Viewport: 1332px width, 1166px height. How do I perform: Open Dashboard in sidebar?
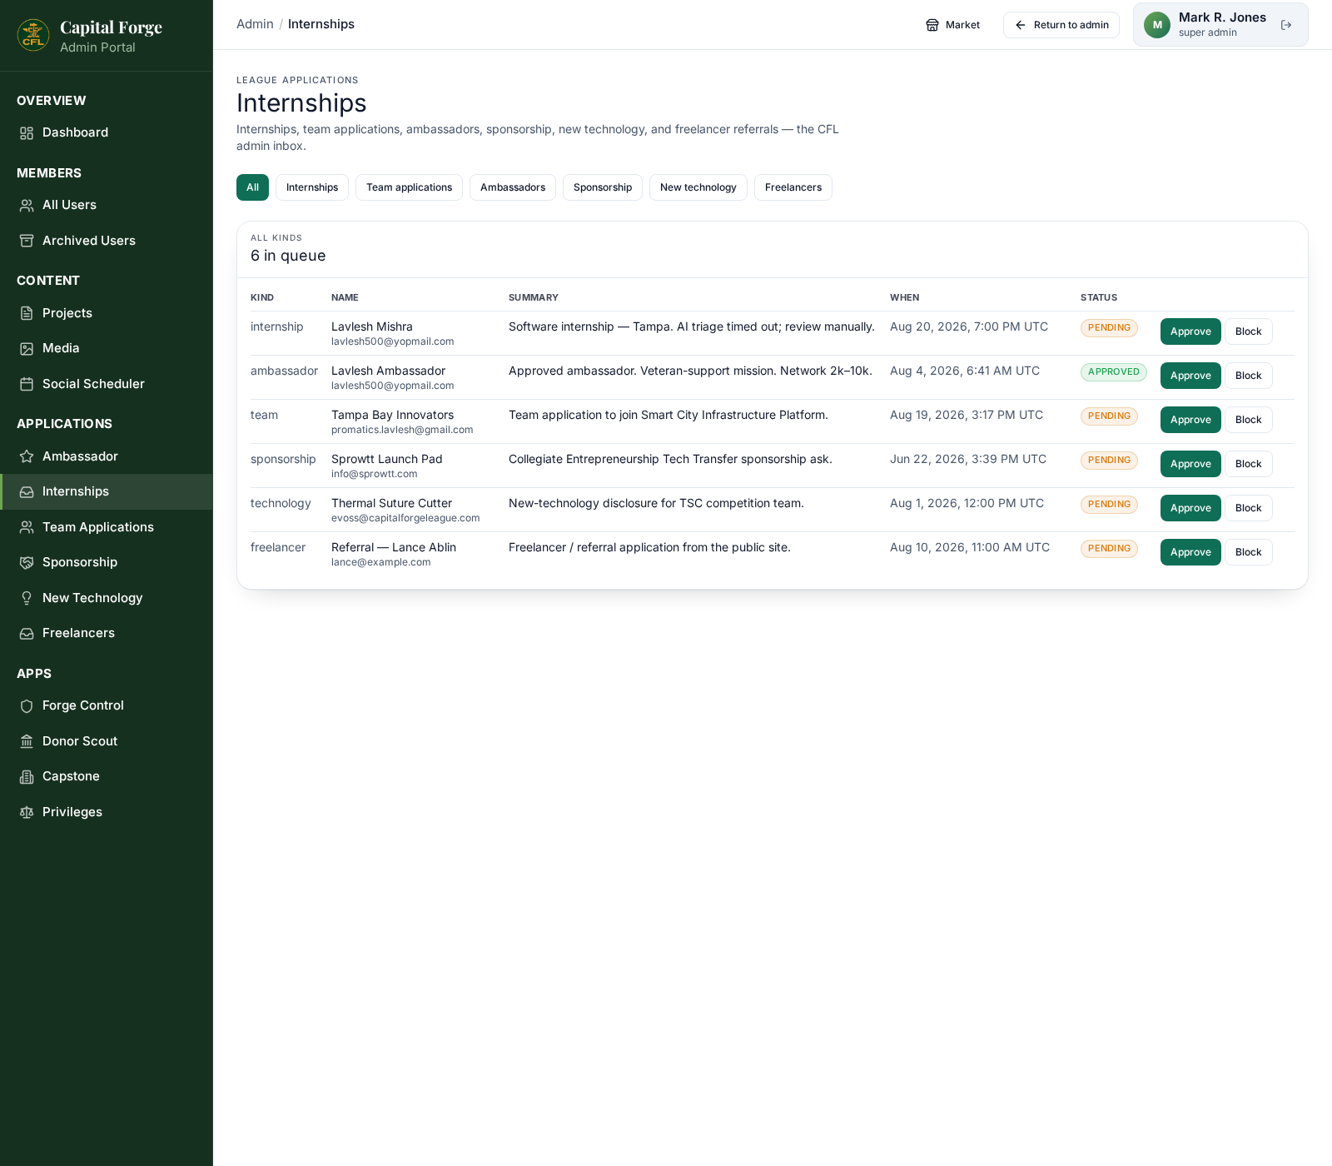107,133
